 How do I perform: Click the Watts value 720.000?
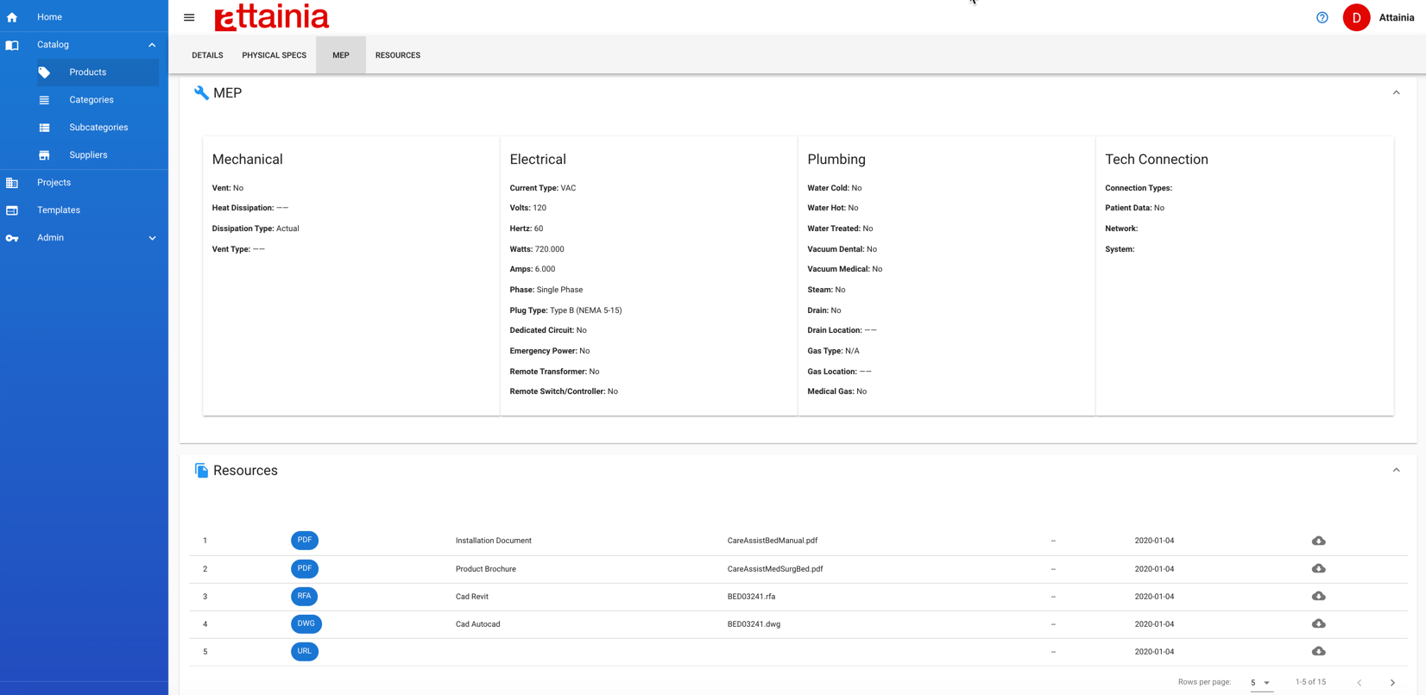click(x=550, y=249)
